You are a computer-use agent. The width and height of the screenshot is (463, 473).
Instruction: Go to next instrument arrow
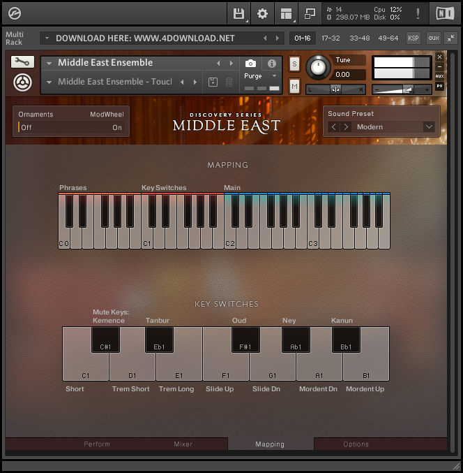pyautogui.click(x=231, y=64)
